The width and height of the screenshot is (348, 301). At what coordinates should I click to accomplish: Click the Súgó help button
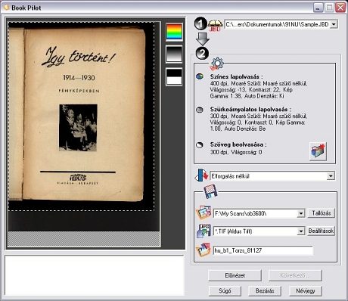225,290
